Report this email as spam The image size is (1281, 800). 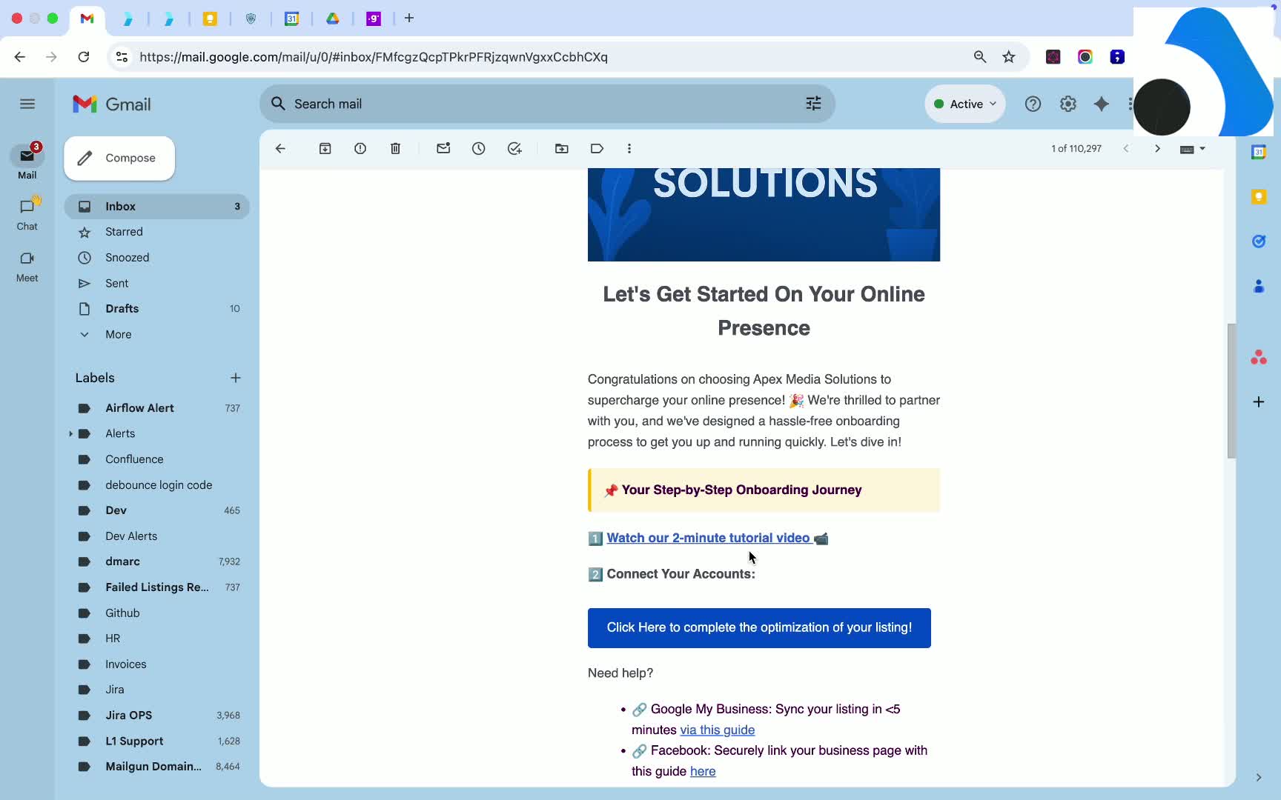360,149
